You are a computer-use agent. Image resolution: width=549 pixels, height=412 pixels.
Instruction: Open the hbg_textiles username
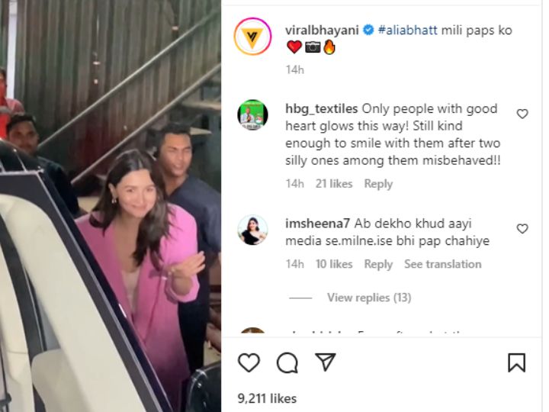(322, 109)
